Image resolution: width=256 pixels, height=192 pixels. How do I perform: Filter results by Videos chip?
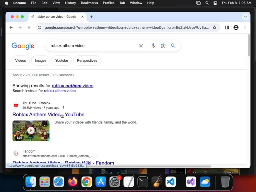point(20,60)
